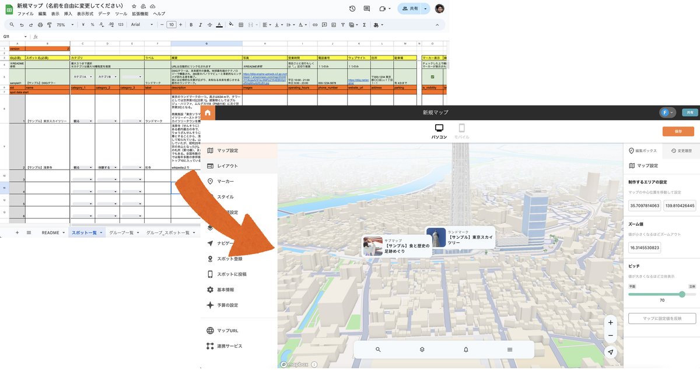Click the 共有 button in map editor
The width and height of the screenshot is (700, 370).
pyautogui.click(x=689, y=112)
